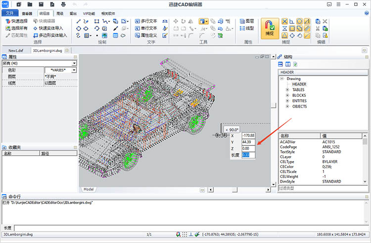Screen dimensions: 371x243
Task: Open the hatch tool dropdown arrow
Action: click(91, 36)
